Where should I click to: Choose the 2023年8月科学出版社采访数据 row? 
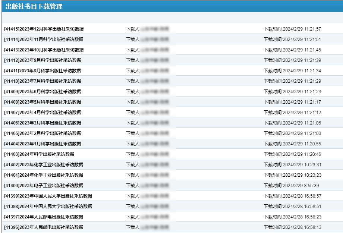point(43,71)
